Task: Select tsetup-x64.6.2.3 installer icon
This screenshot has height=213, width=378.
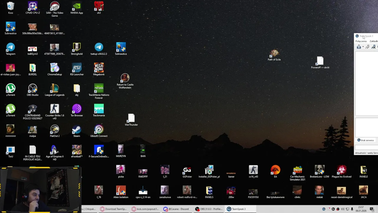Action: click(x=99, y=49)
